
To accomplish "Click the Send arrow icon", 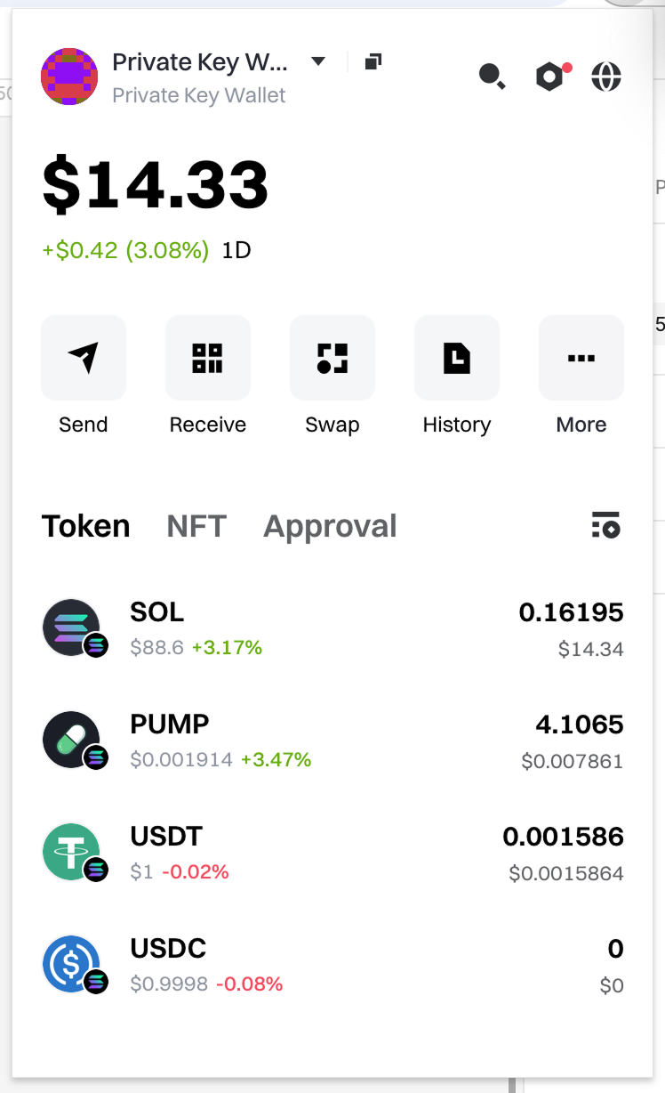I will (84, 358).
